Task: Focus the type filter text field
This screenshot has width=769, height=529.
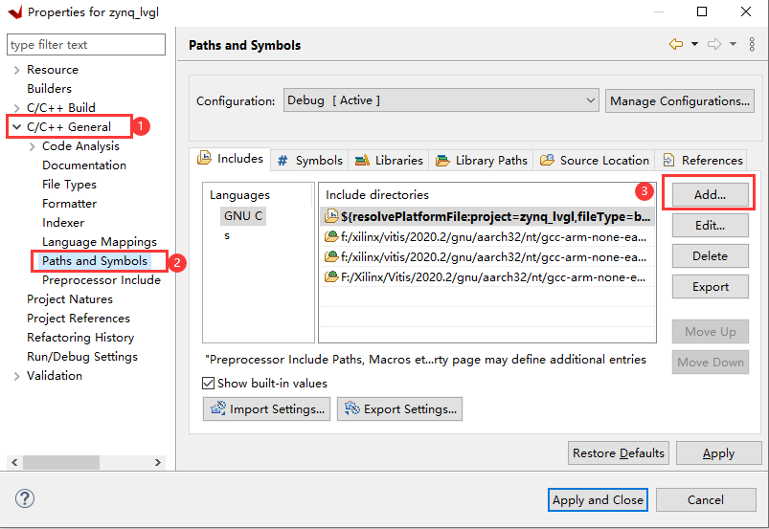Action: (x=86, y=45)
